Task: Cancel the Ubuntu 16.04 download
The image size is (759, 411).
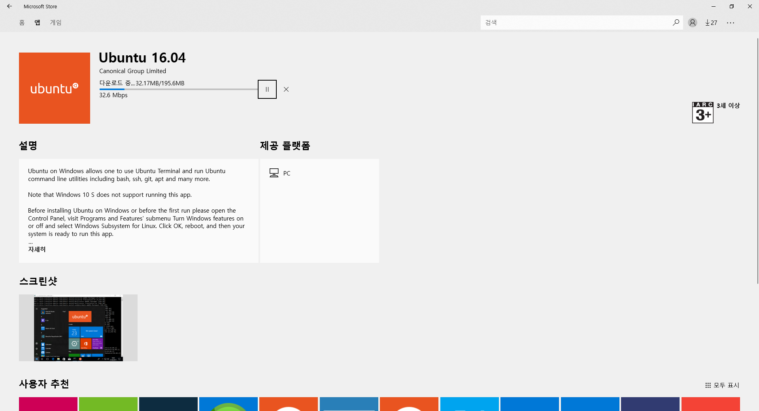Action: [x=286, y=89]
